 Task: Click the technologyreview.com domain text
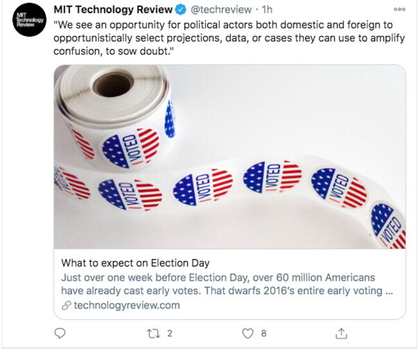[x=127, y=306]
